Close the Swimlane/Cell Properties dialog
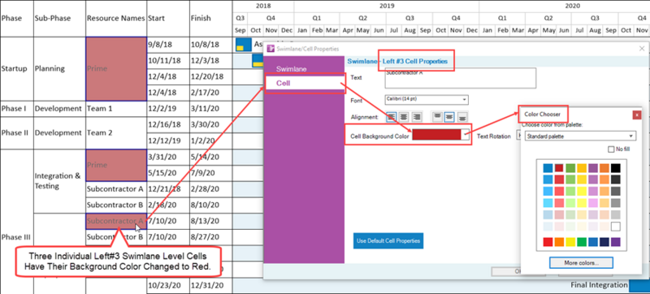This screenshot has width=650, height=294. (642, 49)
